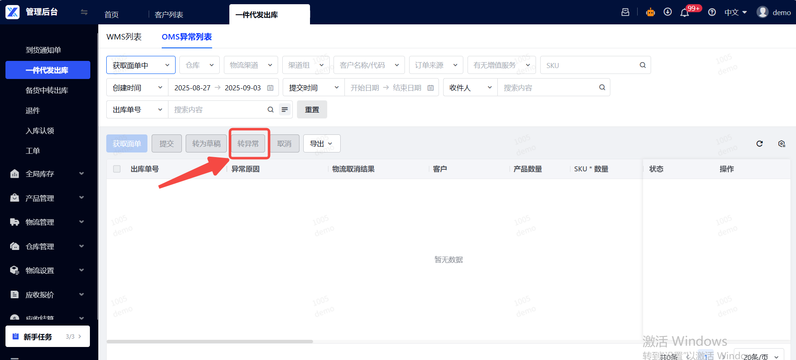Click the horizontal table scrollbar

(x=210, y=342)
